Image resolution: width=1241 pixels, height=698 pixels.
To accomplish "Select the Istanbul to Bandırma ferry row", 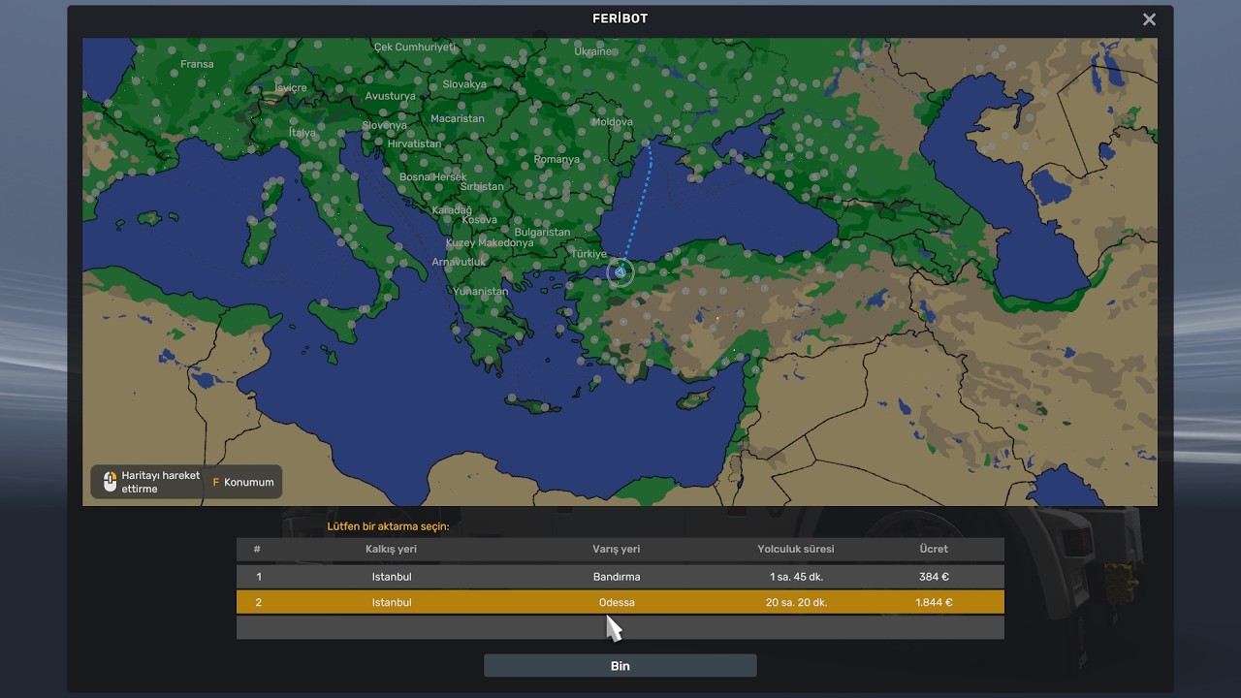I will (620, 577).
